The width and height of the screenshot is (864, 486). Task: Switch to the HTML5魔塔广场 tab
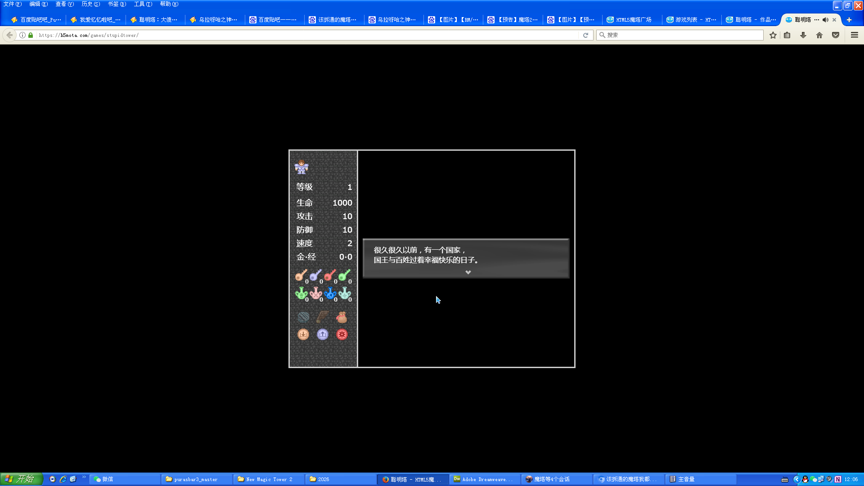632,20
